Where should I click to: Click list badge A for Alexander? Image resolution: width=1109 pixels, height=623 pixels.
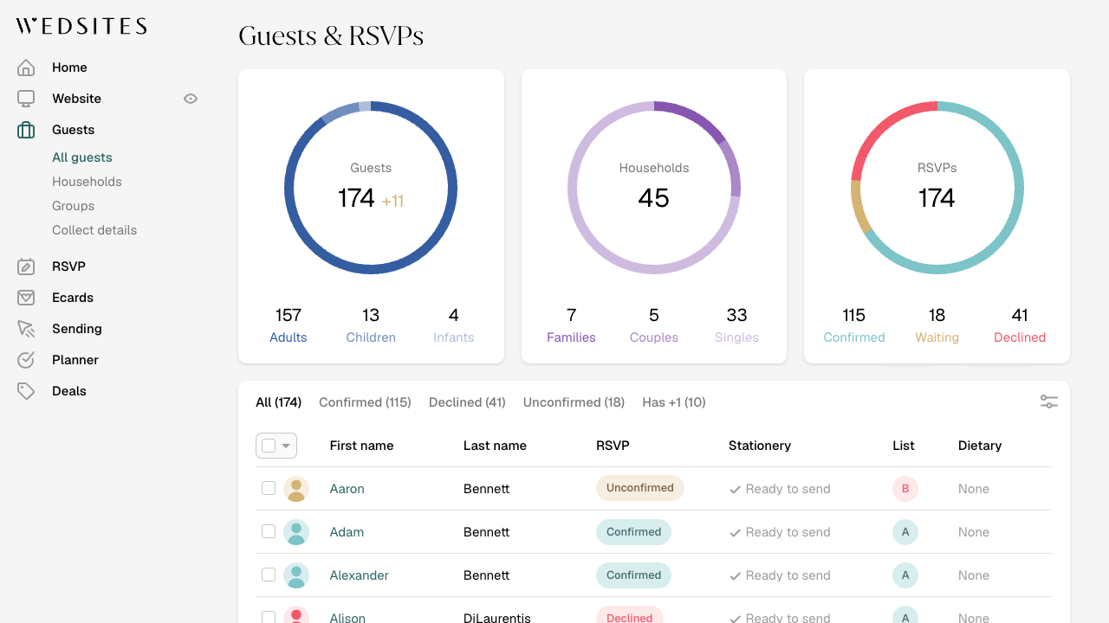[x=905, y=575]
